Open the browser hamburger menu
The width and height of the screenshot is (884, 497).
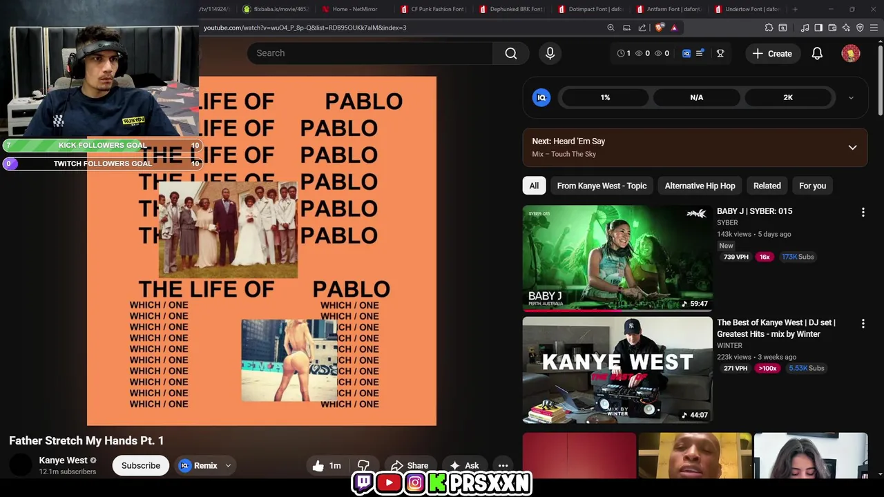(874, 28)
